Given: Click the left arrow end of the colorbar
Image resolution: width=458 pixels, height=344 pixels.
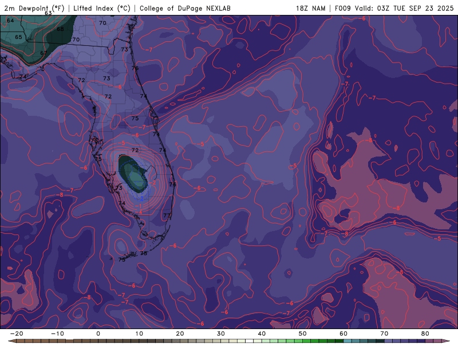Looking at the screenshot, I should 11,341.
